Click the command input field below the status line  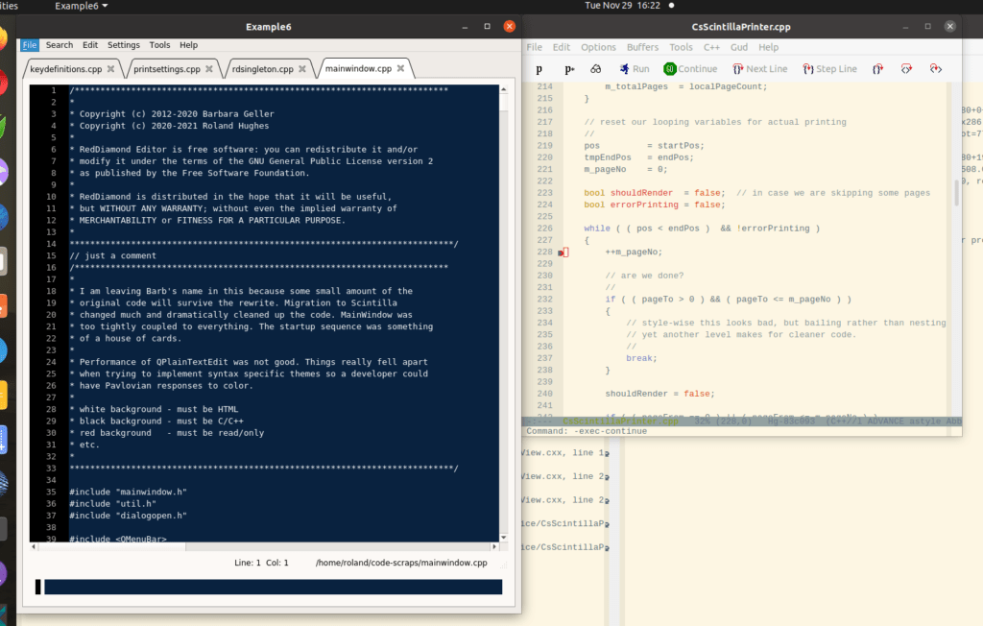[x=273, y=587]
